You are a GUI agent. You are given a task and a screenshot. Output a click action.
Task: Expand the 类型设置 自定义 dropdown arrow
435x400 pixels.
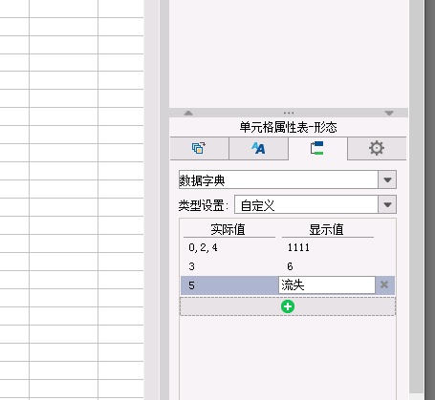point(387,204)
